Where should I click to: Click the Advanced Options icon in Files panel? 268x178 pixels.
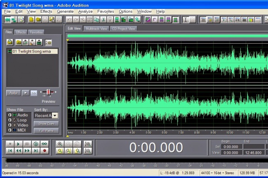coord(48,42)
